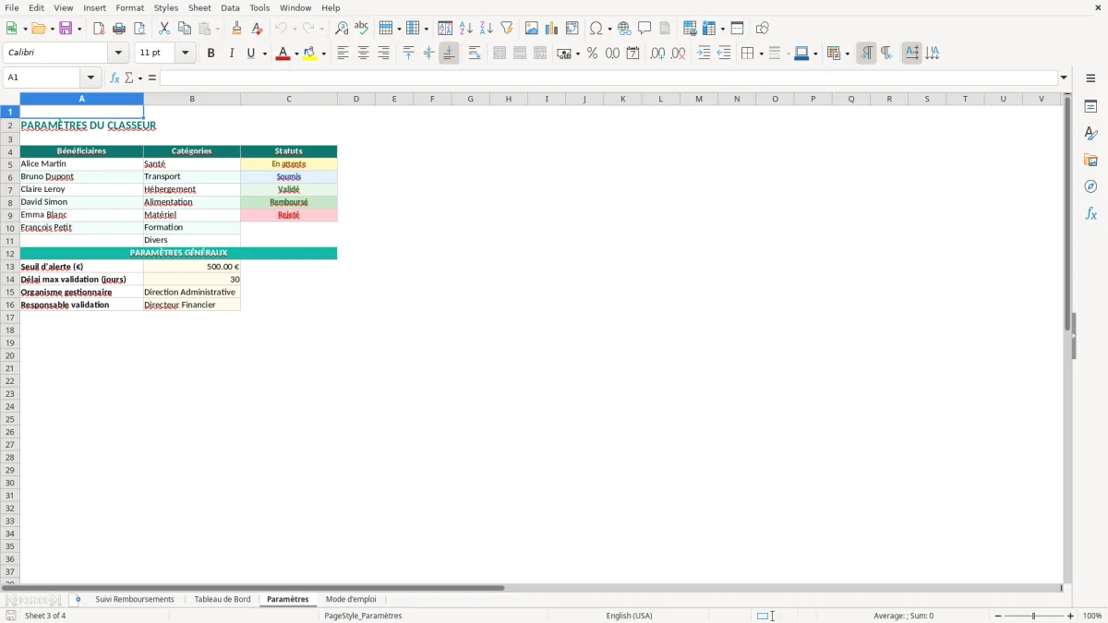Toggle underline formatting

click(x=250, y=54)
